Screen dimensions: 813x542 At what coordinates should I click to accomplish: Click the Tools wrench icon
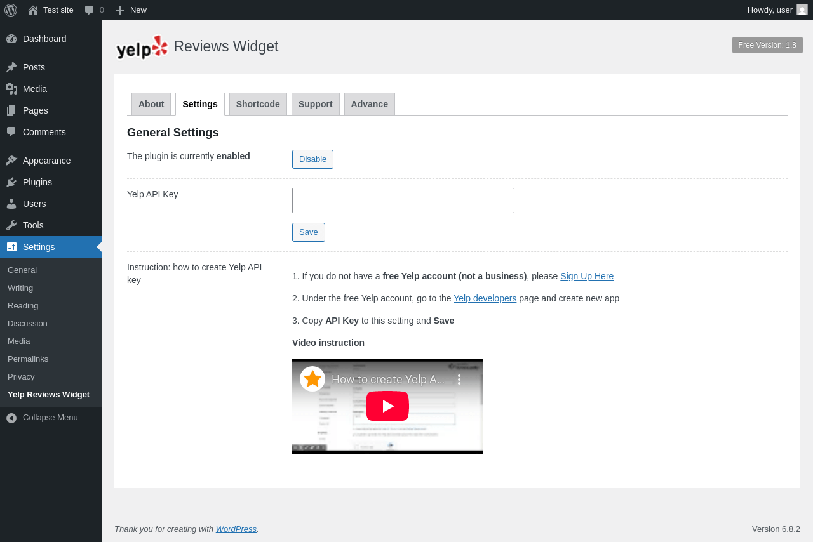coord(11,225)
